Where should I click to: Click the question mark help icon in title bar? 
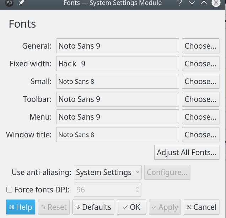[x=180, y=3]
